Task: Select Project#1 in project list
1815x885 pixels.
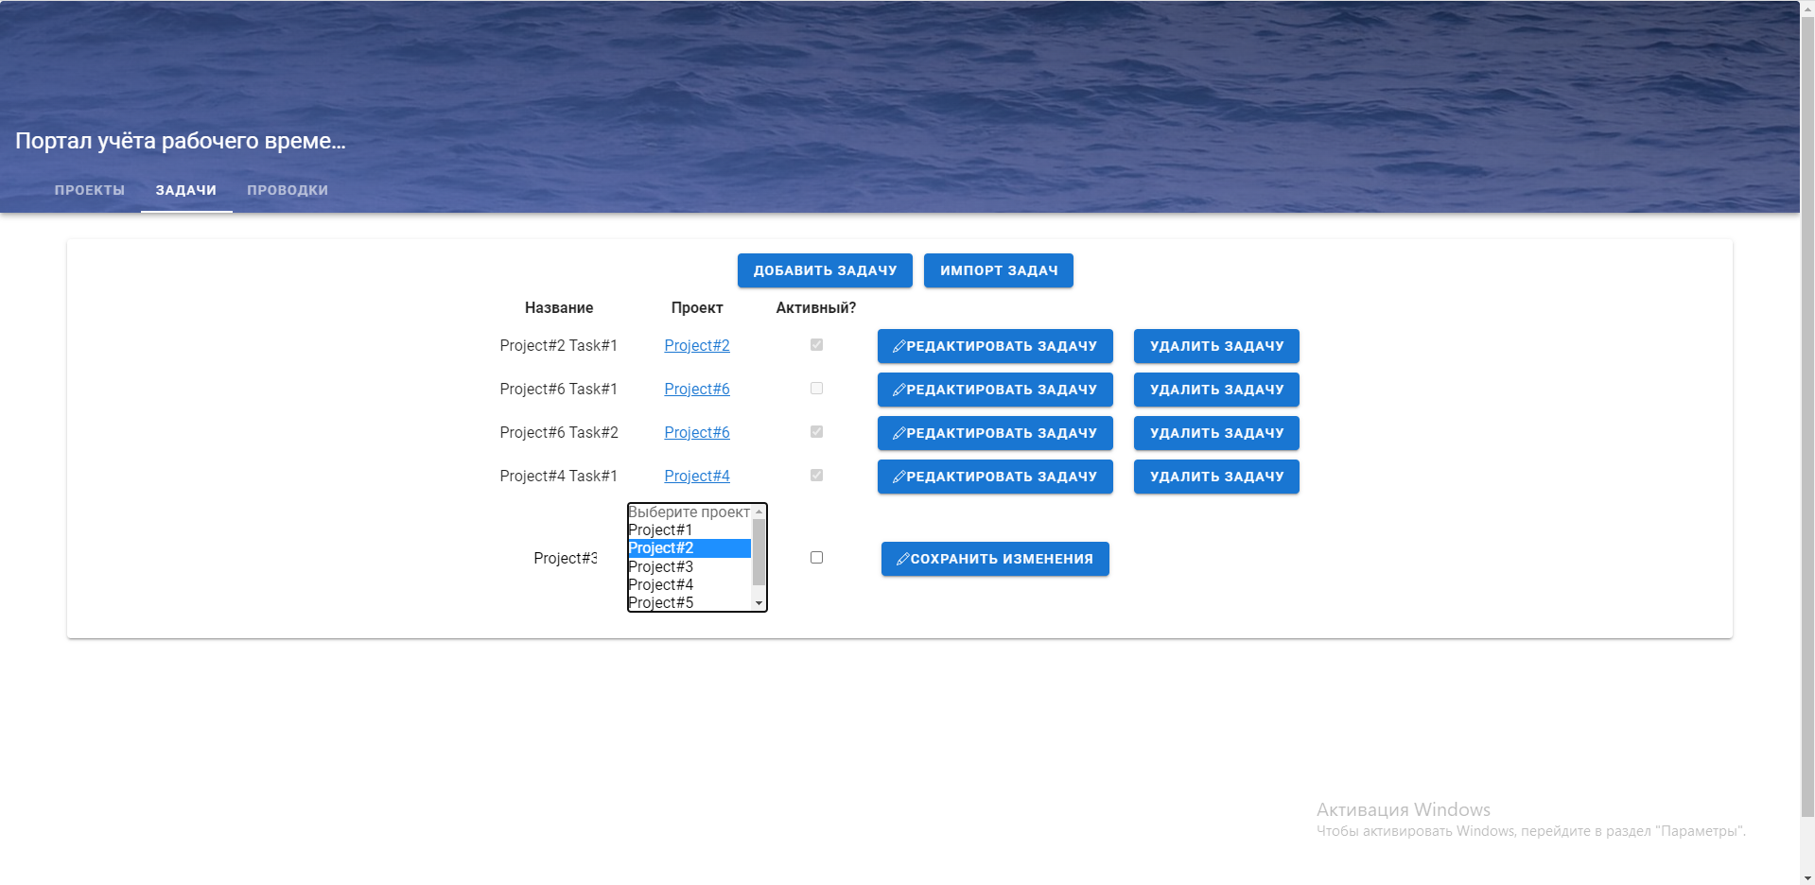Action: click(689, 530)
